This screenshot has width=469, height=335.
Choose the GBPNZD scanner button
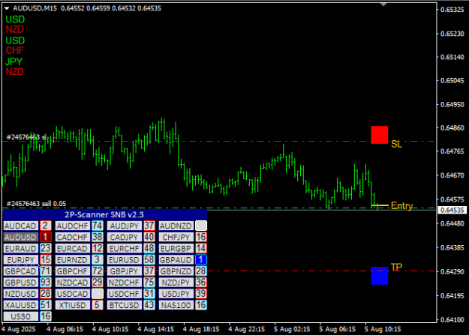176,271
